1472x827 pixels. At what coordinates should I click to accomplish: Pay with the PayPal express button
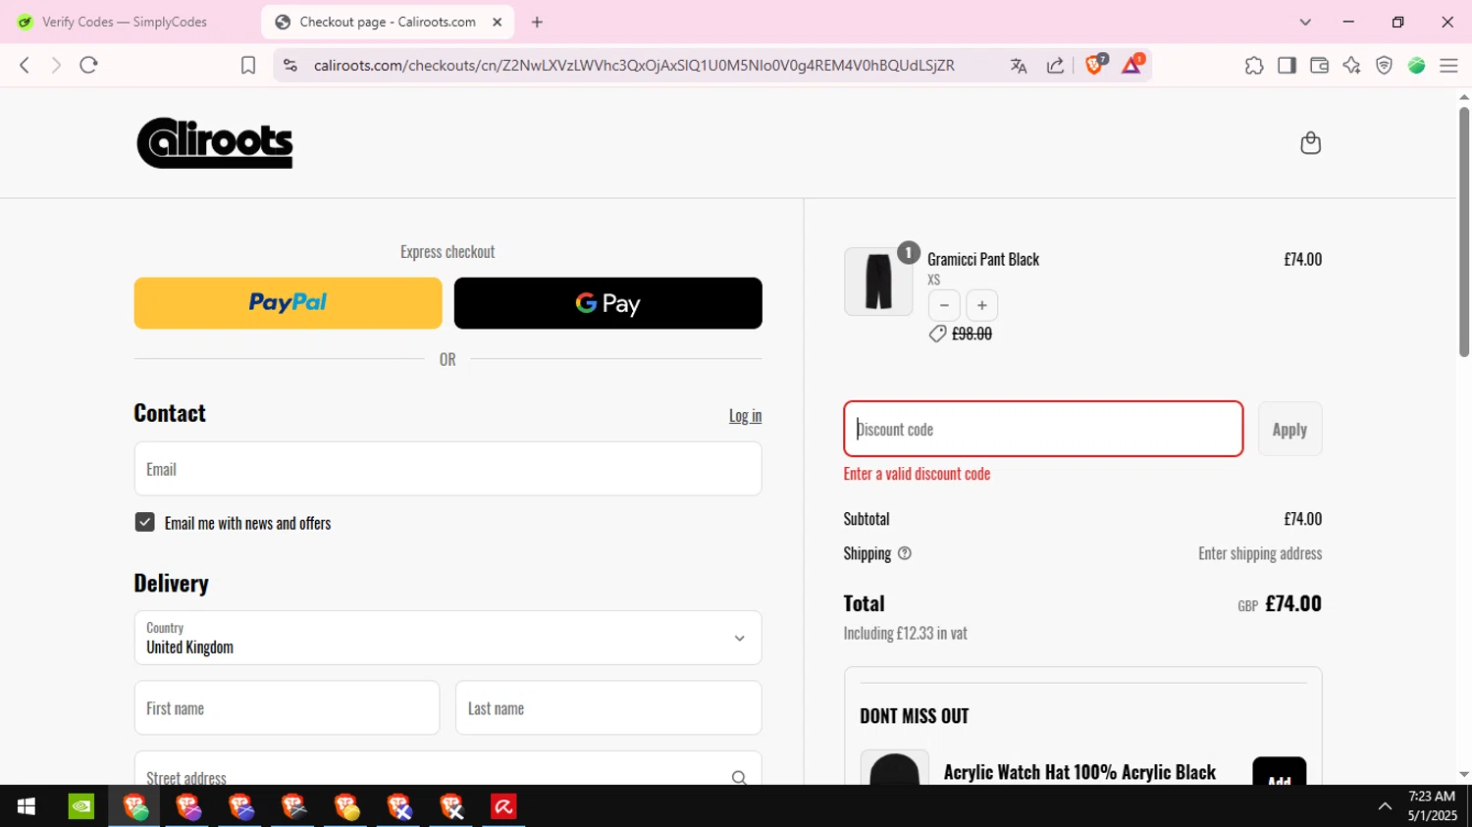[289, 303]
